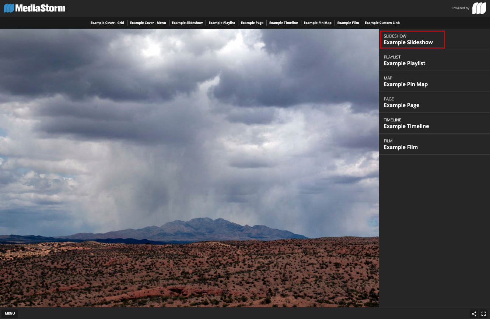Viewport: 490px width, 319px height.
Task: Open Example Cover - Grid nav link
Action: (x=107, y=23)
